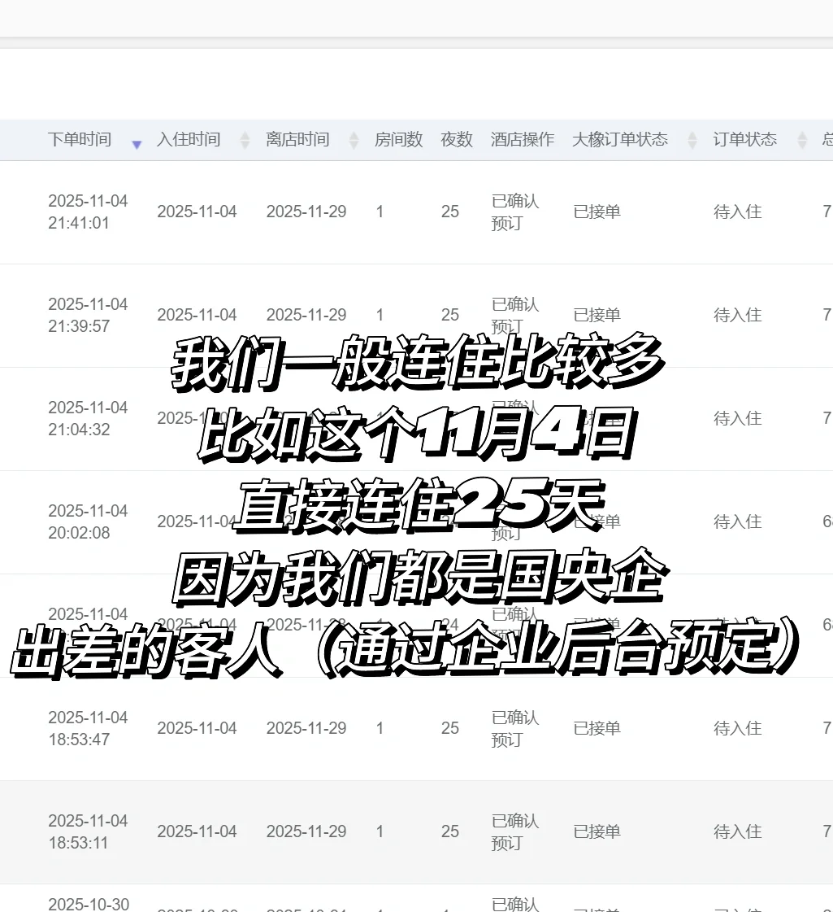
Task: Click the ascending sort arrow beside 入住时间
Action: point(244,135)
